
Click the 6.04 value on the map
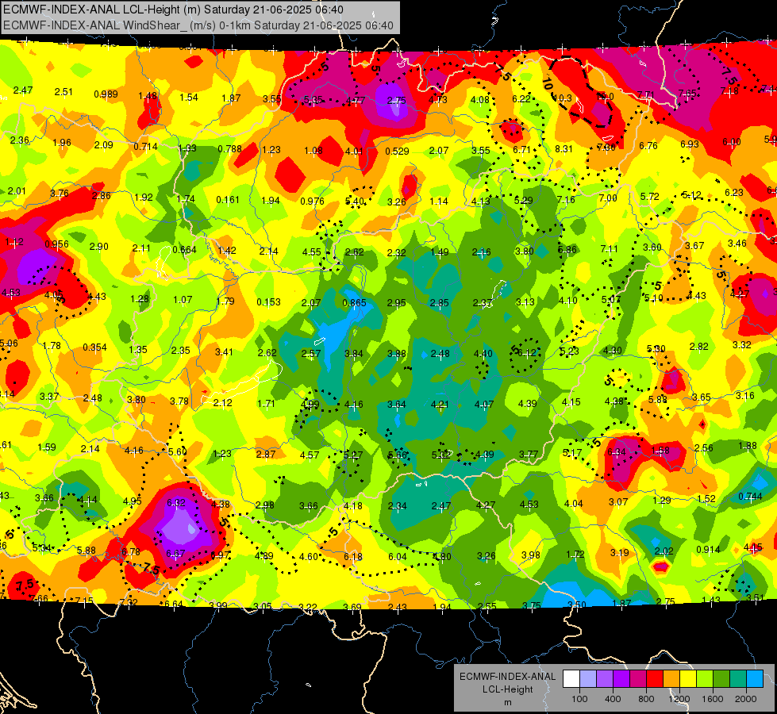[x=397, y=557]
